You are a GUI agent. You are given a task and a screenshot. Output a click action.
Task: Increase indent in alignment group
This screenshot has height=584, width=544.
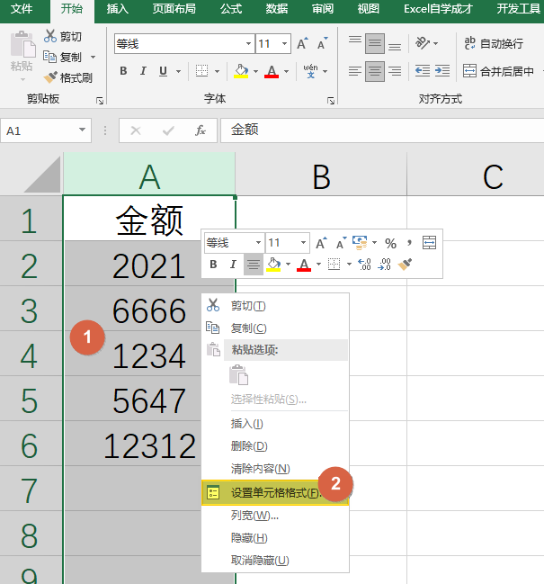coord(442,71)
